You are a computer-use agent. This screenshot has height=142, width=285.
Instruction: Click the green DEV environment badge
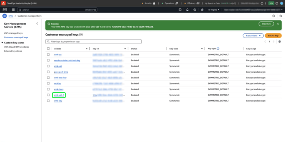[271, 3]
